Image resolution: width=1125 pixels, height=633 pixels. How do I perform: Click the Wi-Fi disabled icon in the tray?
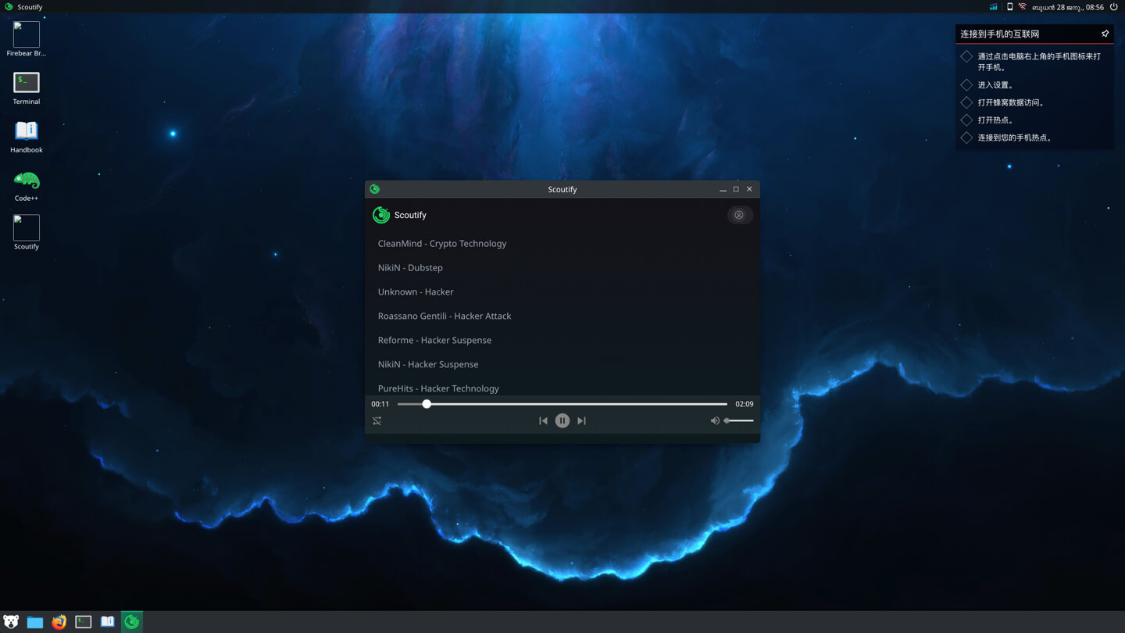coord(1023,6)
